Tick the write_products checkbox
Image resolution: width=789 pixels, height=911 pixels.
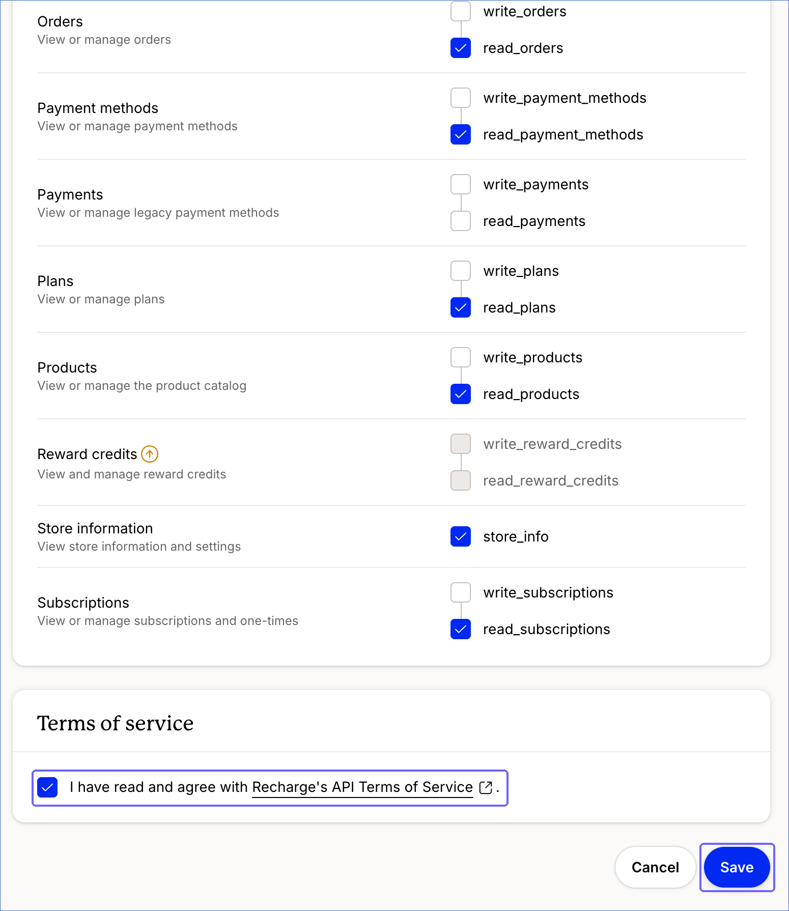[x=461, y=357]
